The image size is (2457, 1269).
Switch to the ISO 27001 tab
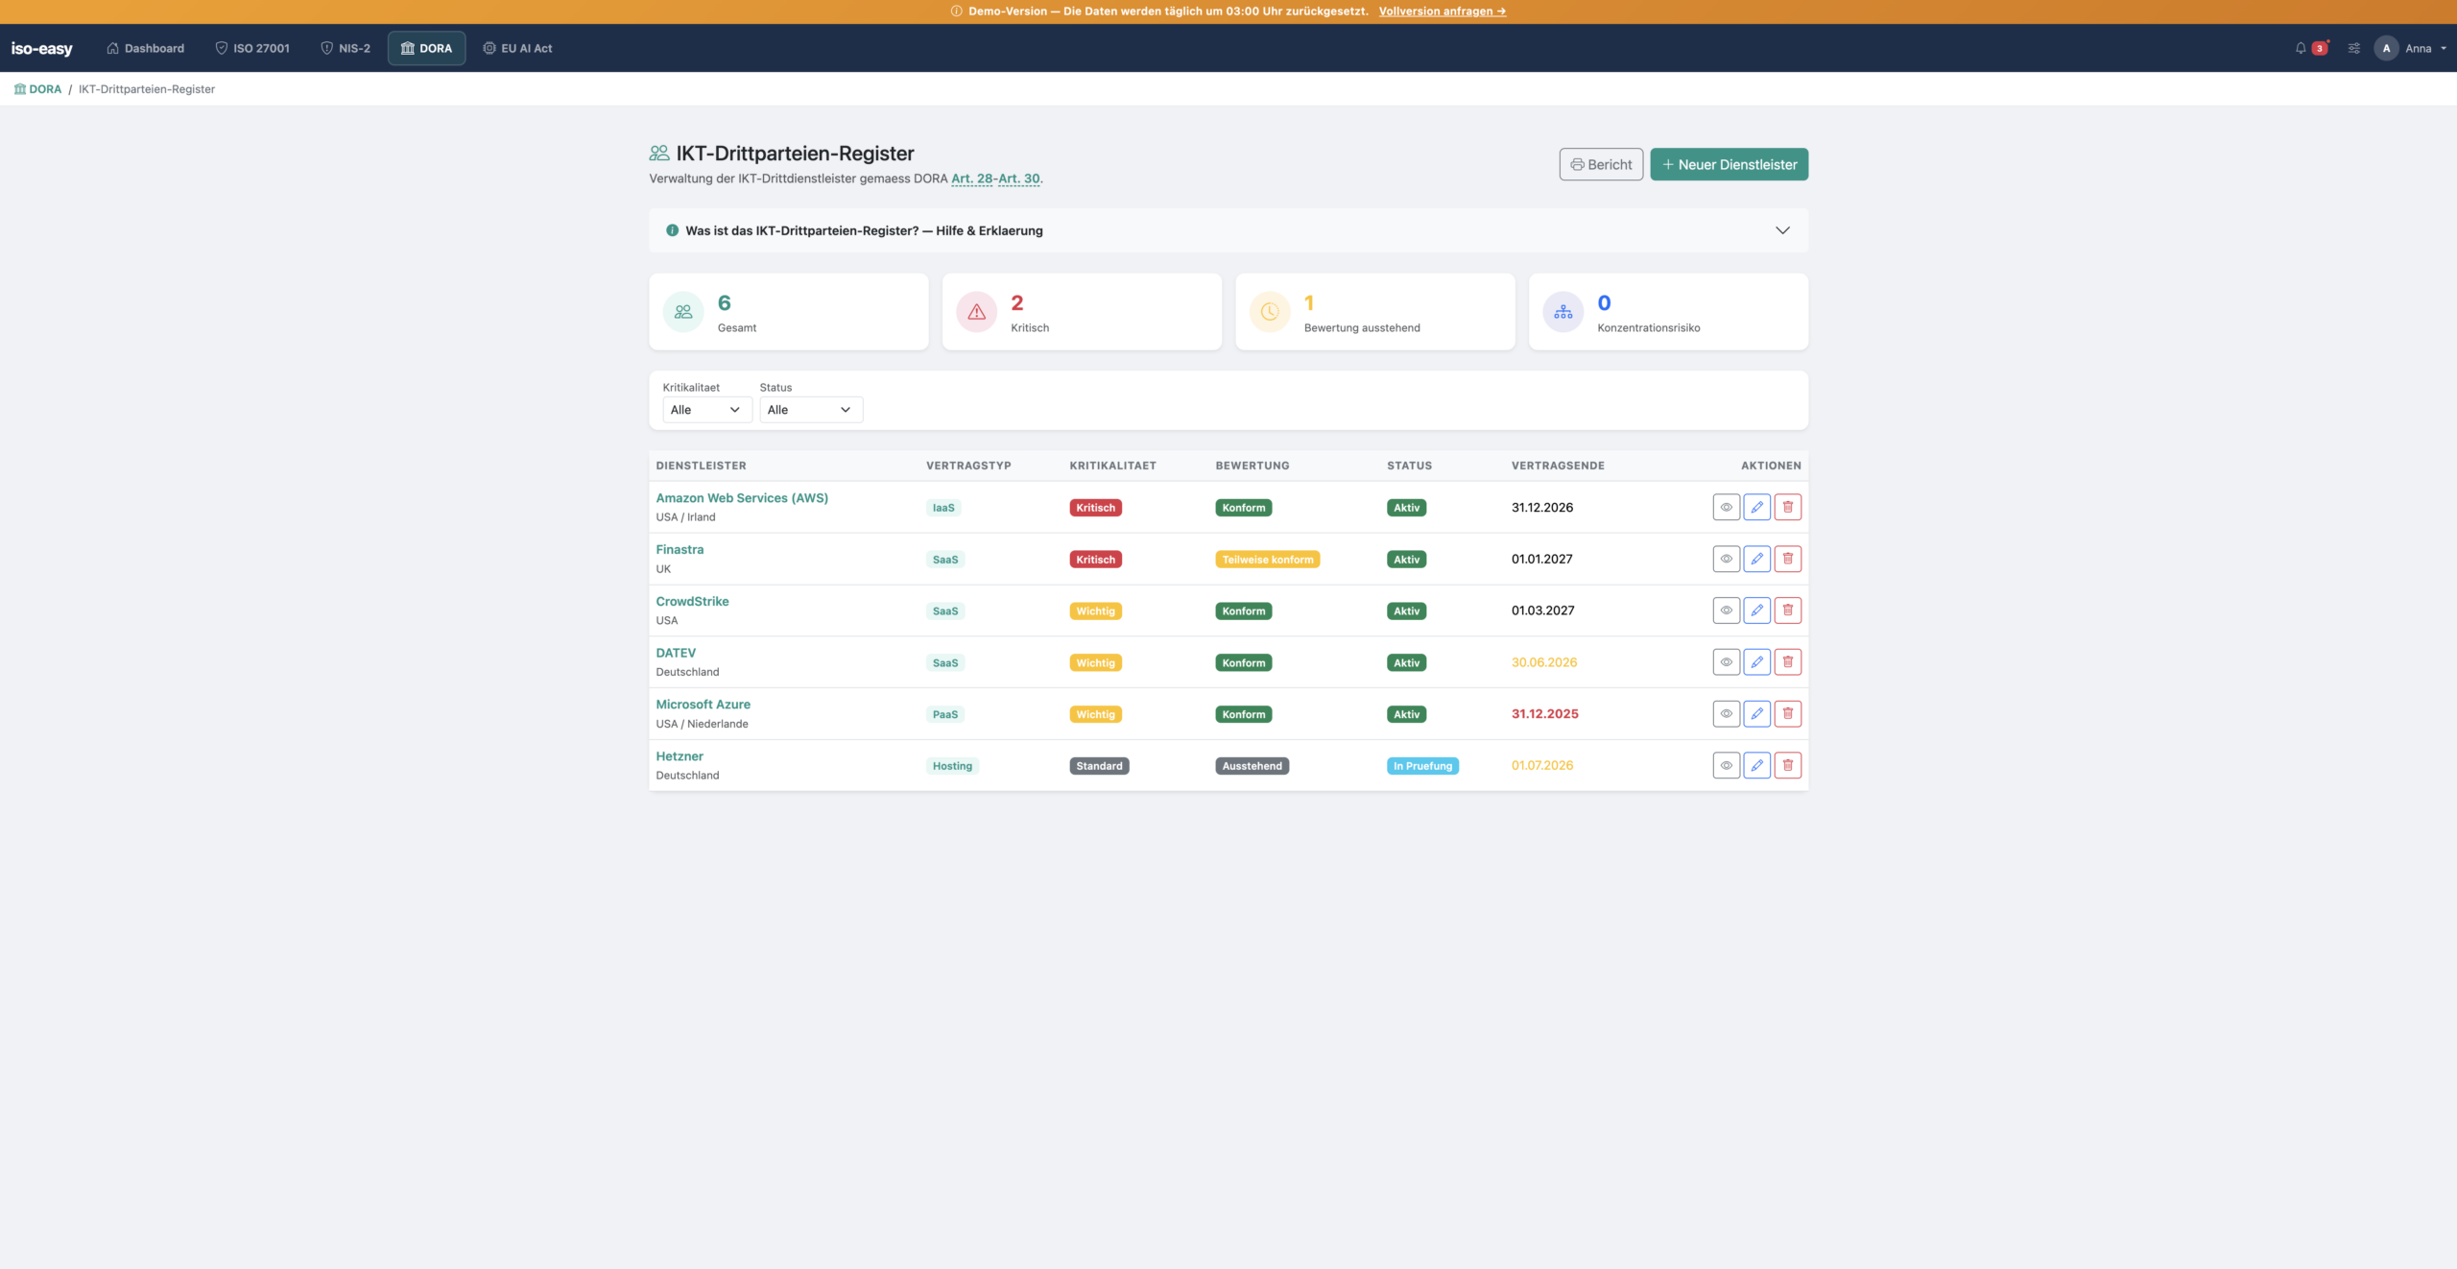pyautogui.click(x=252, y=48)
